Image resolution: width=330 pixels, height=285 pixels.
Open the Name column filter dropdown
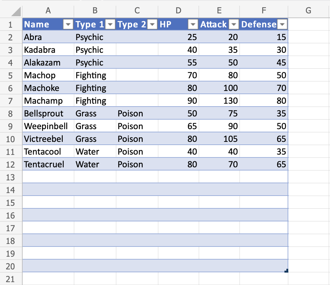pos(68,24)
